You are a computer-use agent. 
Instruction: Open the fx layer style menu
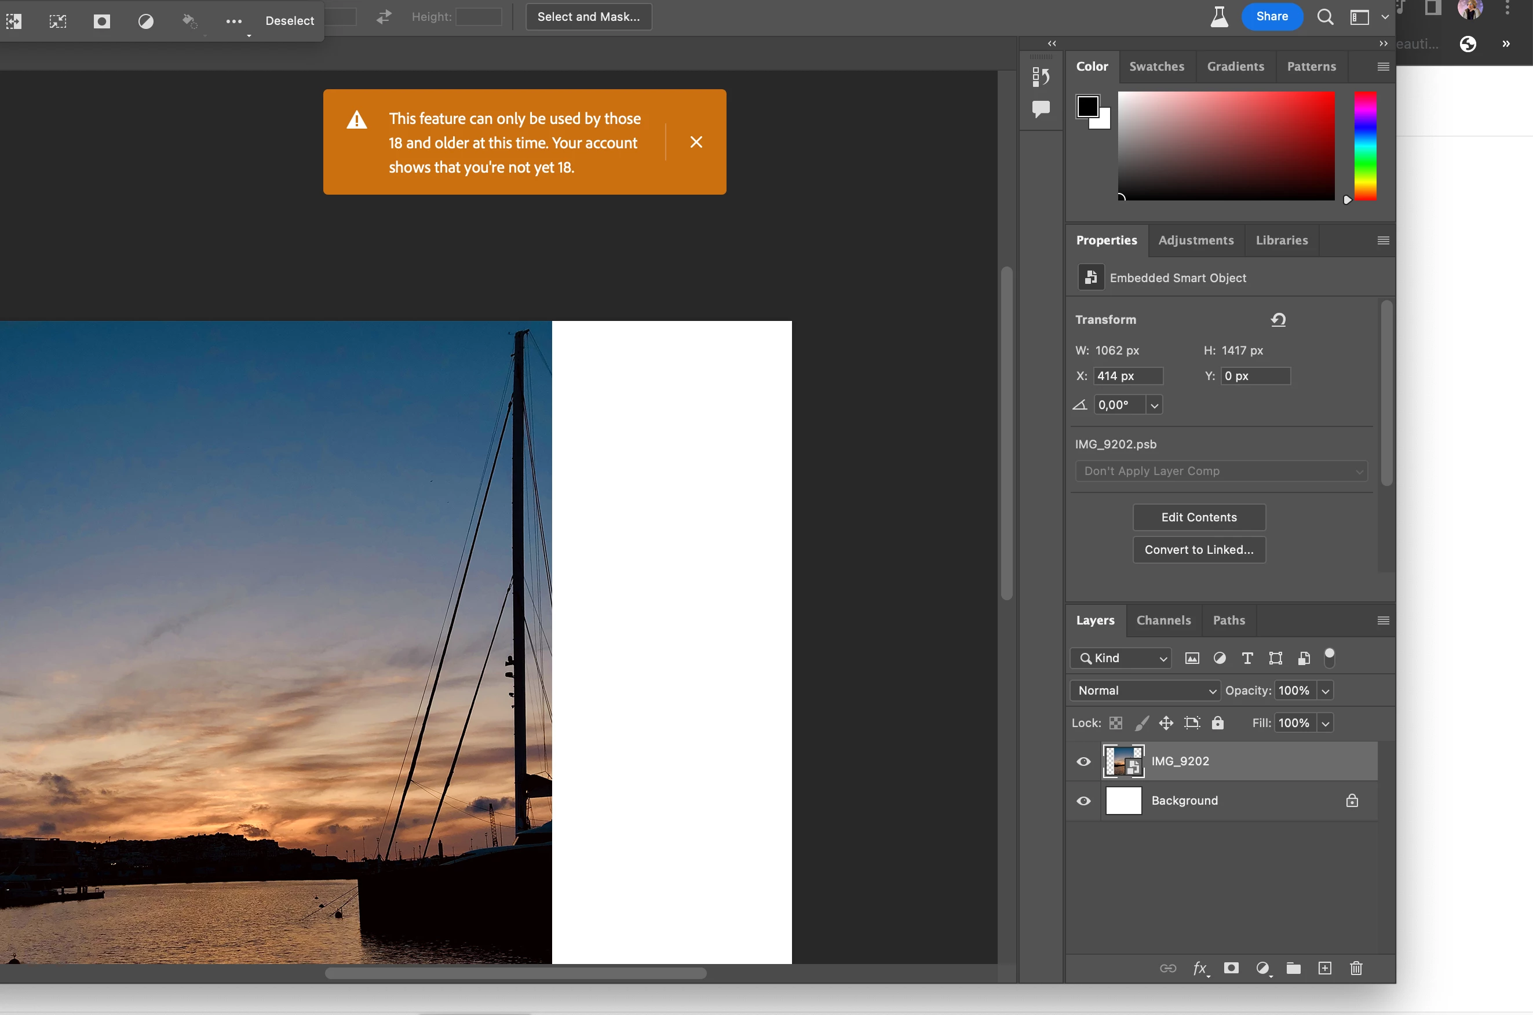pos(1200,967)
